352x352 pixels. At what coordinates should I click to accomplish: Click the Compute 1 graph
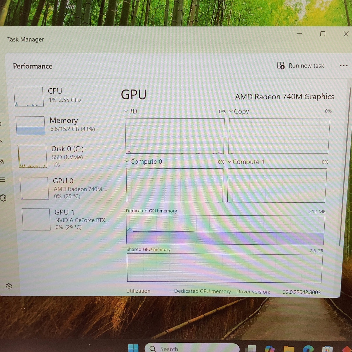coord(277,185)
